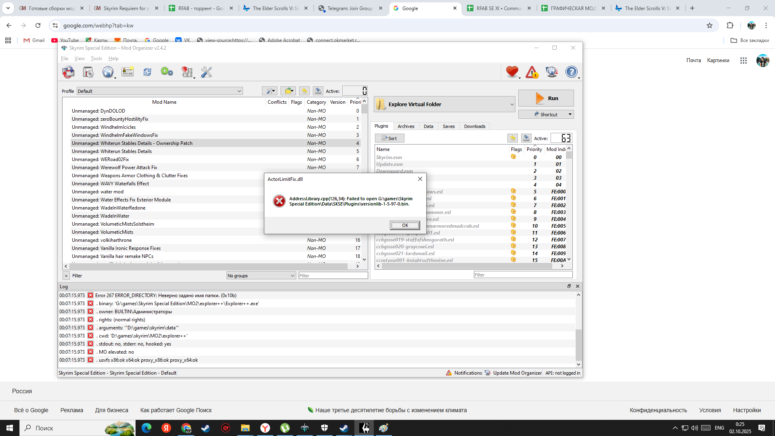Open the Почта link on Google page

click(x=693, y=61)
